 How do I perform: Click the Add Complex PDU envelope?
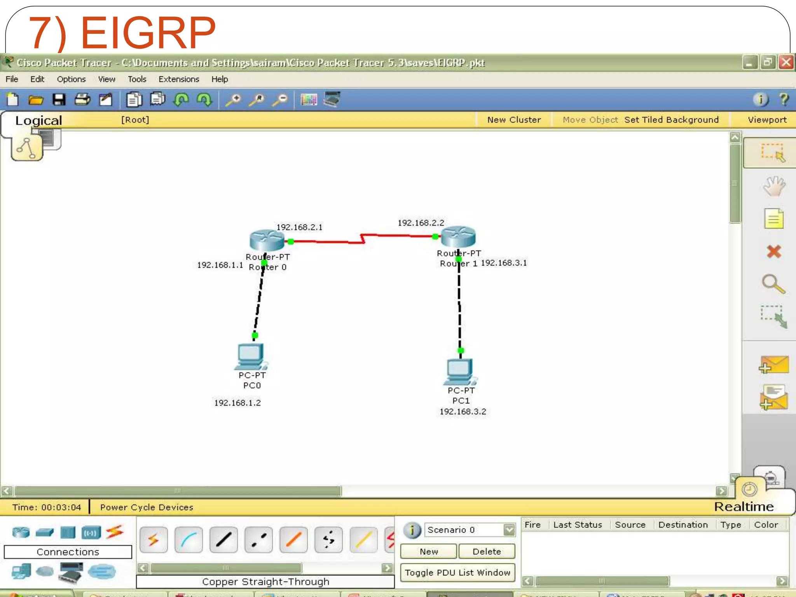click(x=774, y=397)
